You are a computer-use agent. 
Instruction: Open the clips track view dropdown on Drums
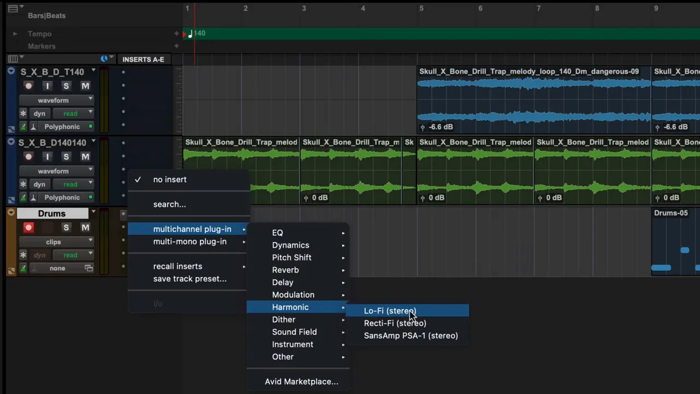[56, 242]
